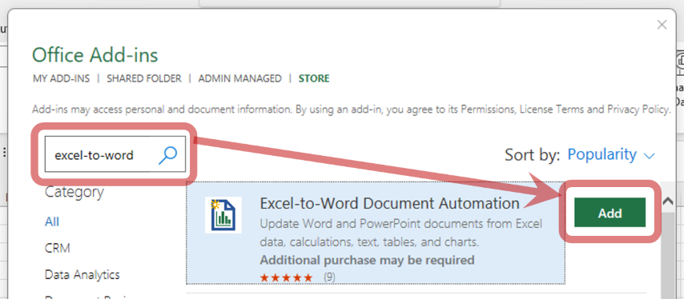Click the Office Add-ins heading
Viewport: 684px width, 299px height.
tap(95, 55)
